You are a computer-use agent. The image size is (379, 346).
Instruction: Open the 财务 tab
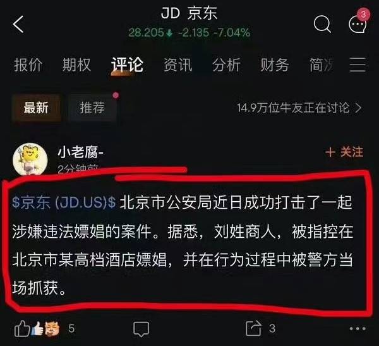click(x=274, y=65)
